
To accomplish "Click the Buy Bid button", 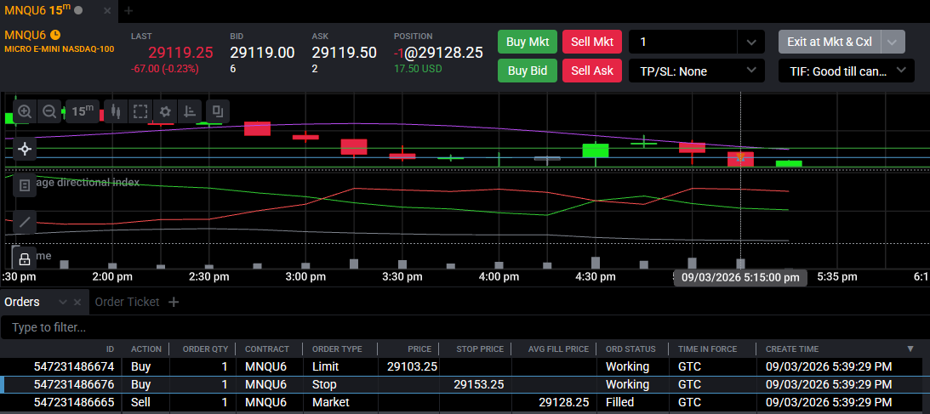I will pos(528,71).
